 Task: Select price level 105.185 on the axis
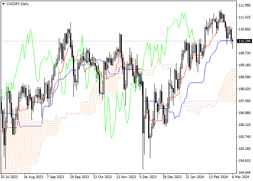coord(244,149)
